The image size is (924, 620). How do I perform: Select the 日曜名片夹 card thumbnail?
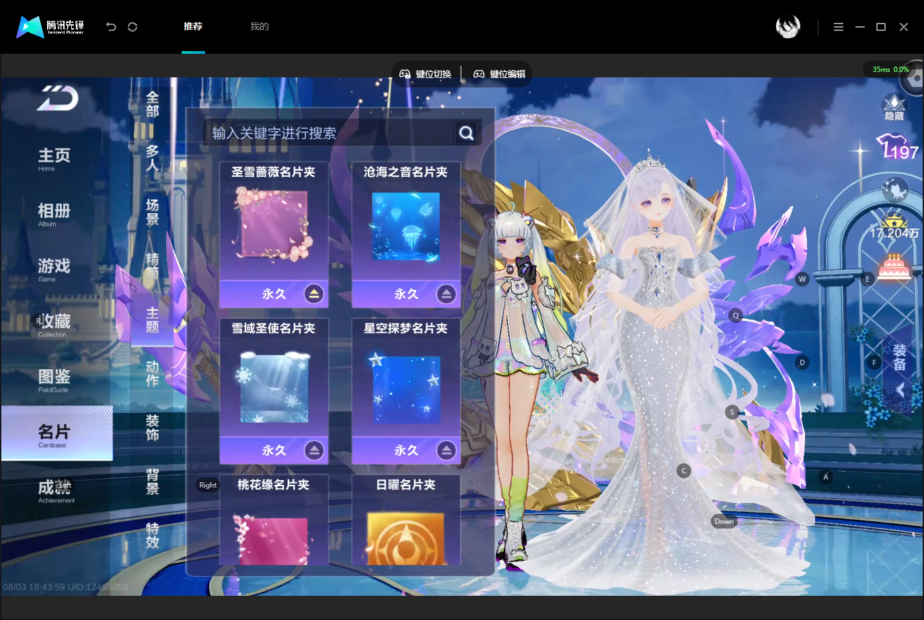(406, 539)
